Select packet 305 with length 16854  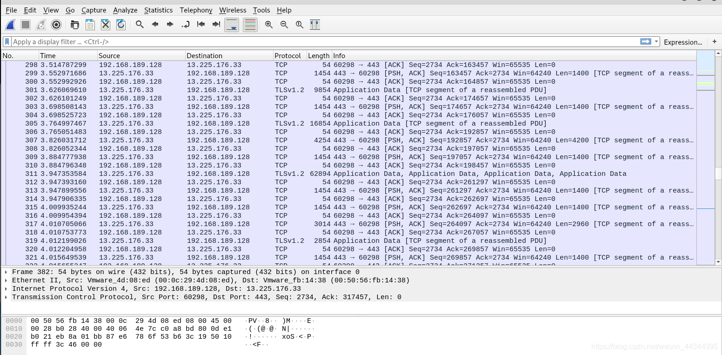tap(349, 123)
